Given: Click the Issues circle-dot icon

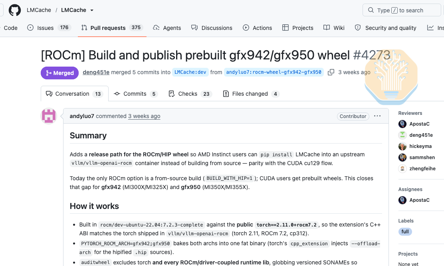Looking at the screenshot, I should click(x=30, y=28).
